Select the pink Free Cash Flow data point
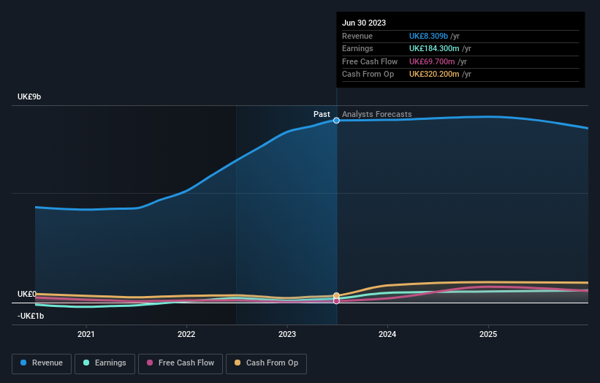Screen dimensions: 600x383 coord(336,301)
